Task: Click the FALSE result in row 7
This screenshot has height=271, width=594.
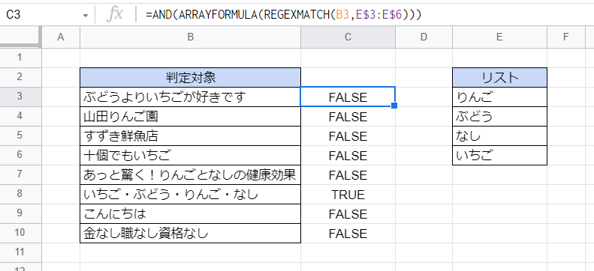Action: point(348,174)
